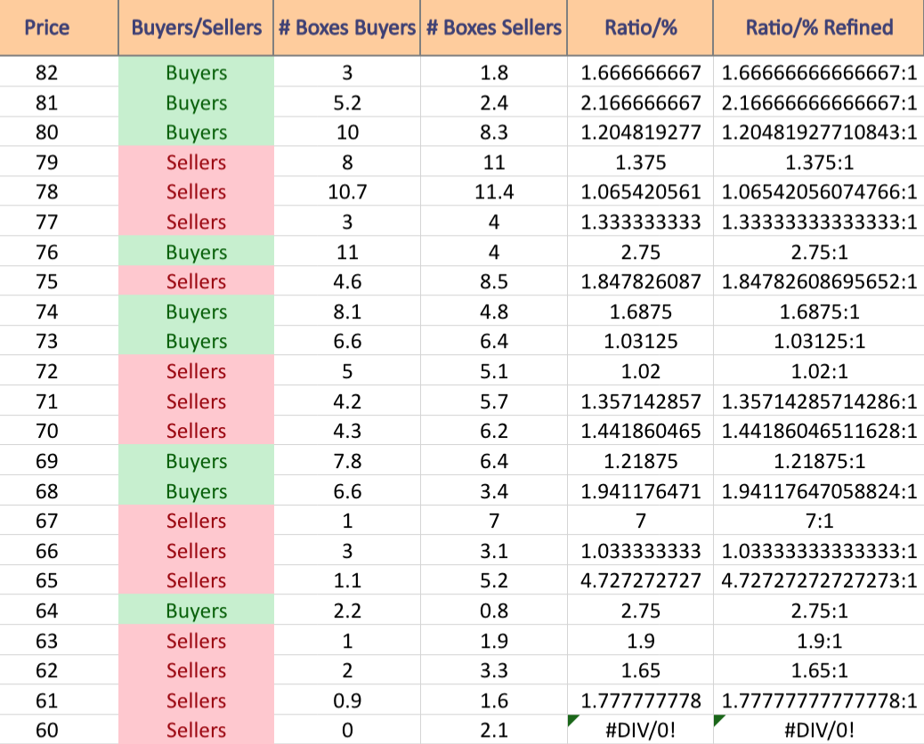This screenshot has height=744, width=924.
Task: Click the ratio cell 2.166666667
Action: [x=641, y=102]
